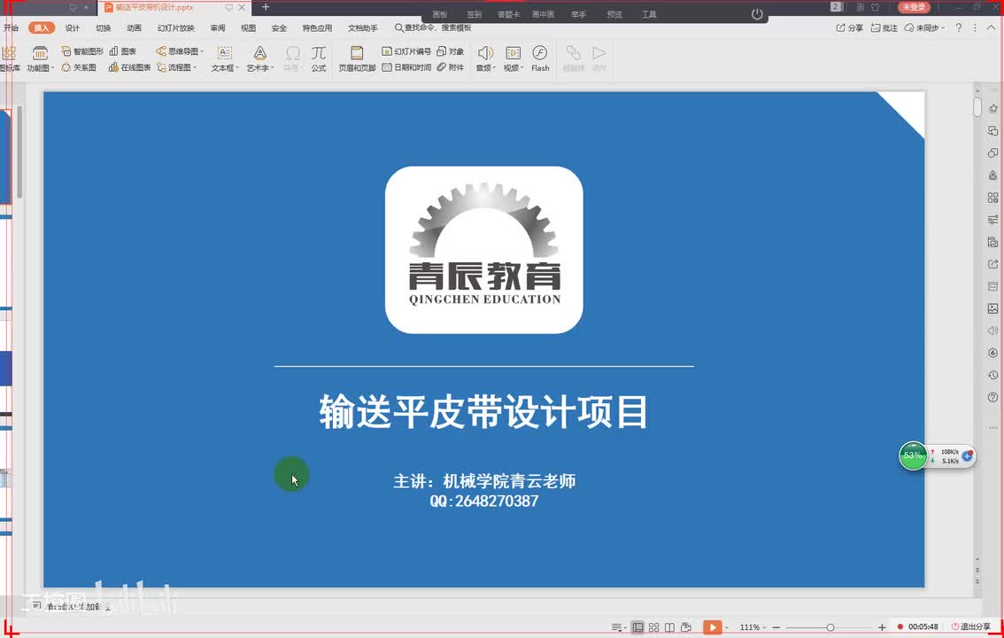
Task: Insert 对象 object
Action: (450, 51)
